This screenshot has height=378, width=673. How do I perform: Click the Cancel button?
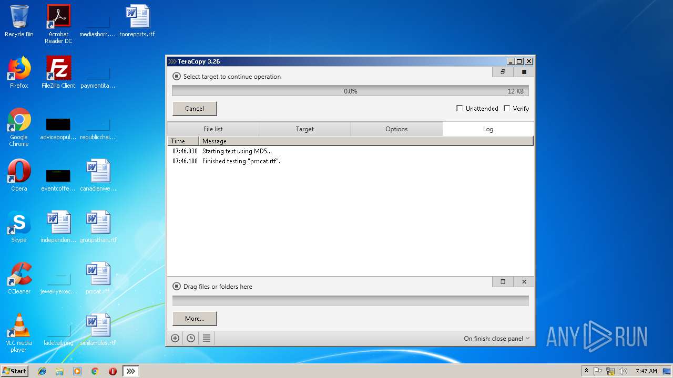click(x=195, y=109)
